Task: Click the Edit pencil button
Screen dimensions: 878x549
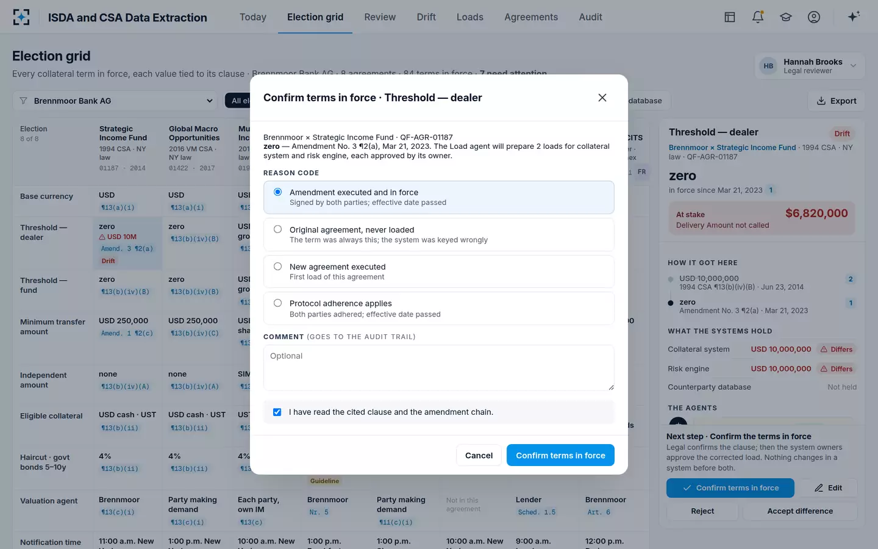Action: point(828,488)
